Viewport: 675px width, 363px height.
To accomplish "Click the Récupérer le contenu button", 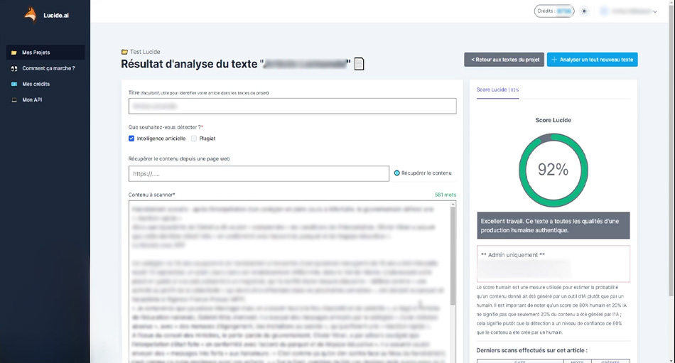I will [x=423, y=173].
